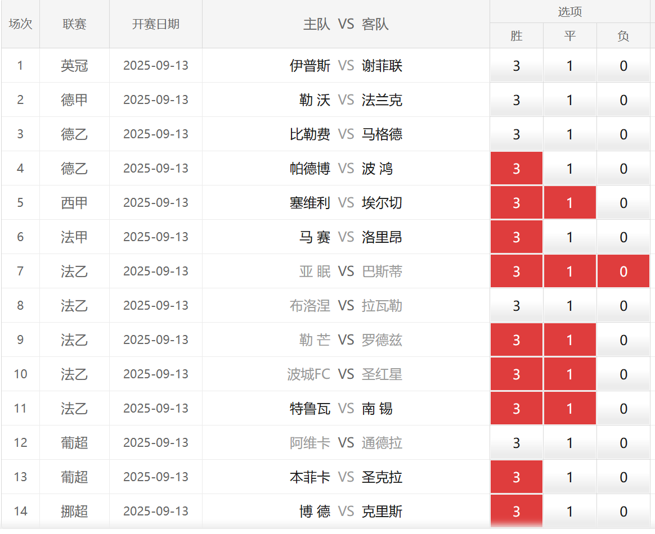655x534 pixels.
Task: Select loss (0) for 比勒费 vs 马格德
Action: pyautogui.click(x=623, y=134)
